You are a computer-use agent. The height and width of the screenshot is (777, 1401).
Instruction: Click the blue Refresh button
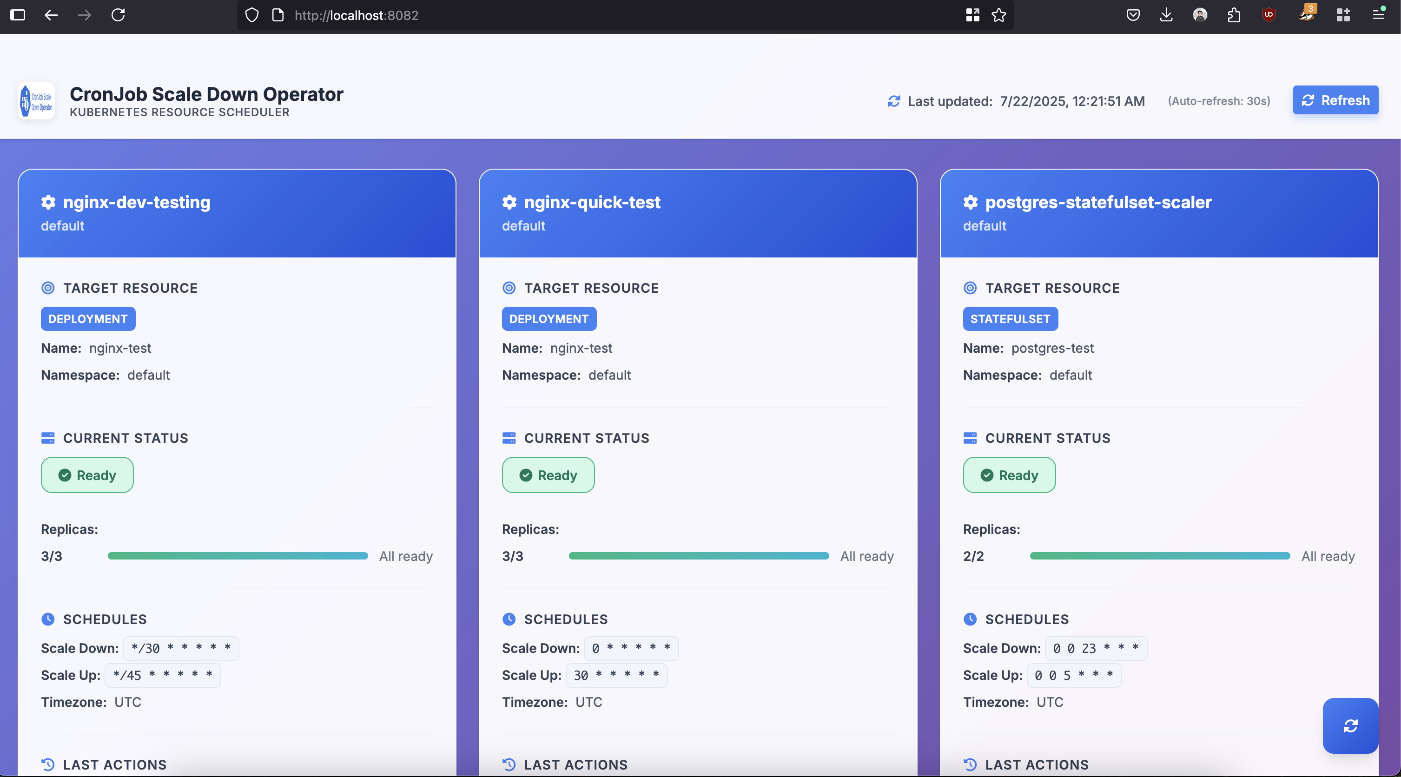[1336, 100]
